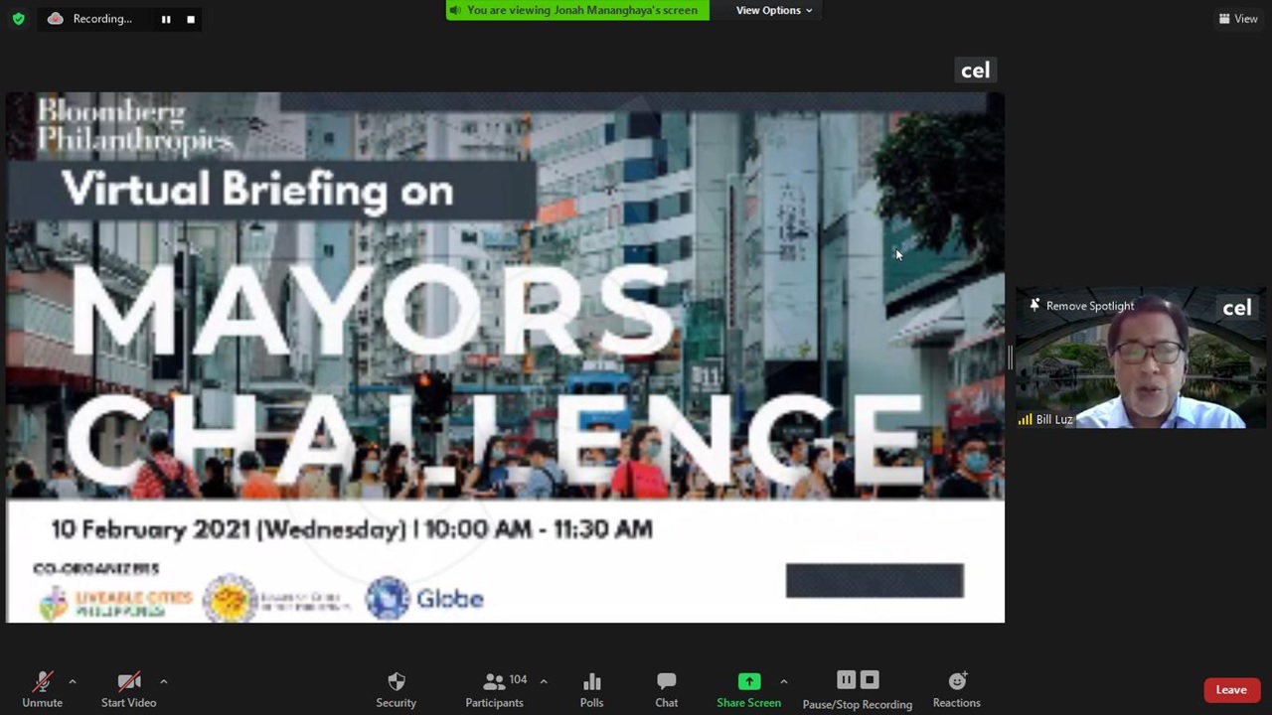Open the View Options menu
1272x715 pixels.
pos(773,10)
